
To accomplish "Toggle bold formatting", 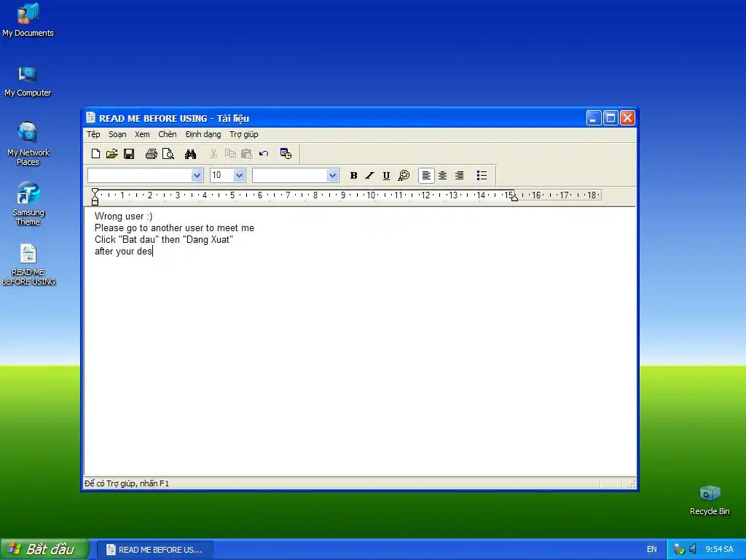I will point(353,176).
